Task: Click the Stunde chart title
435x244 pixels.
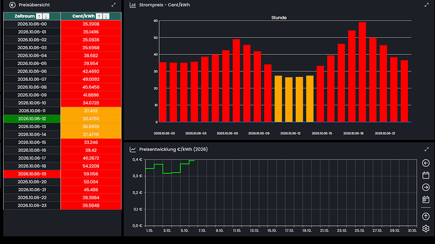Action: point(279,18)
